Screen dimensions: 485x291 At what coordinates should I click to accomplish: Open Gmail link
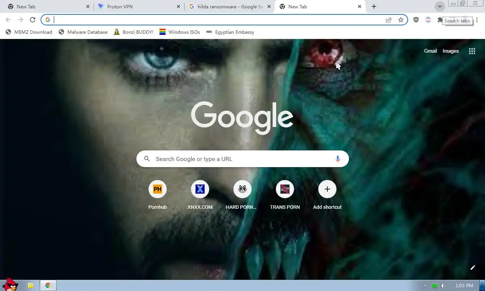[430, 51]
